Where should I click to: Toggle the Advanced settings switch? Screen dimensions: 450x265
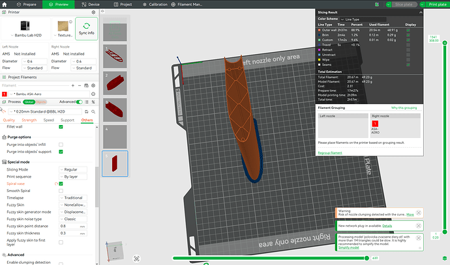(x=80, y=102)
